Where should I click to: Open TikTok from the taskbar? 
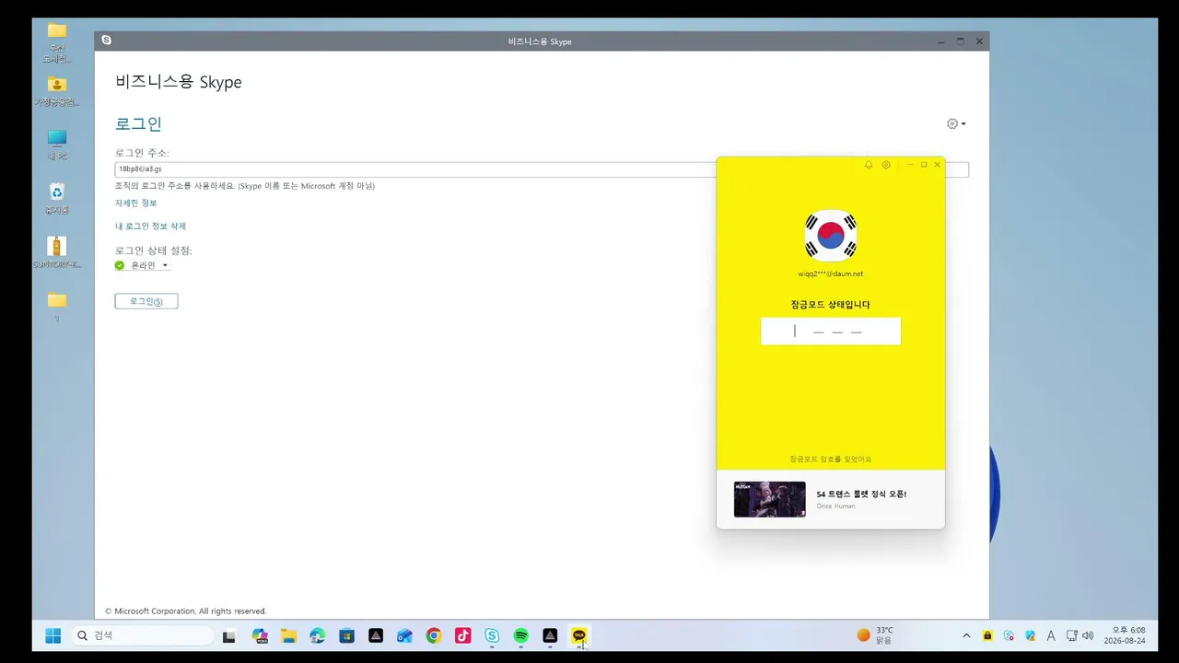coord(462,635)
